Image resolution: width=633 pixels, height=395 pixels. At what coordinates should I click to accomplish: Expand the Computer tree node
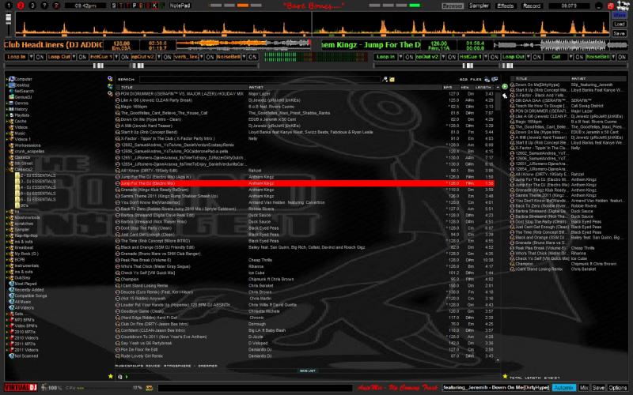click(7, 79)
